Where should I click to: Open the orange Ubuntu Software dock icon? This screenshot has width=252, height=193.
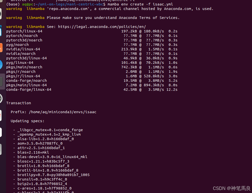1,48
